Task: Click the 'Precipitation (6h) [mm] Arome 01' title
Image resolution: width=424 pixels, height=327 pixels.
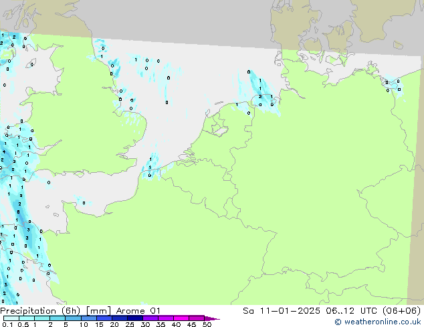Action: 80,311
